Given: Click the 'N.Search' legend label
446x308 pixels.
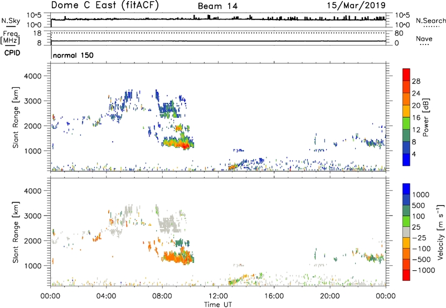Looking at the screenshot, I should coord(431,21).
